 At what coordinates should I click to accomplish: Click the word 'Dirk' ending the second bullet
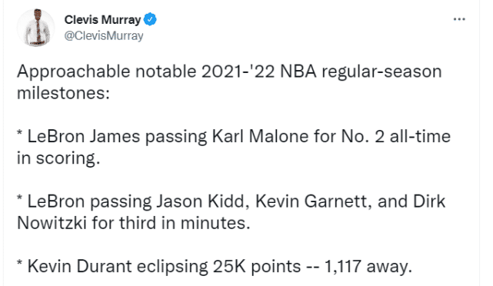(429, 201)
